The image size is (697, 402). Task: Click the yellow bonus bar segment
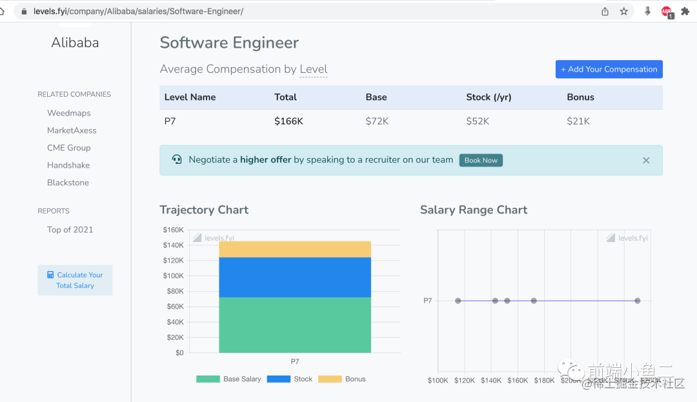tap(295, 250)
